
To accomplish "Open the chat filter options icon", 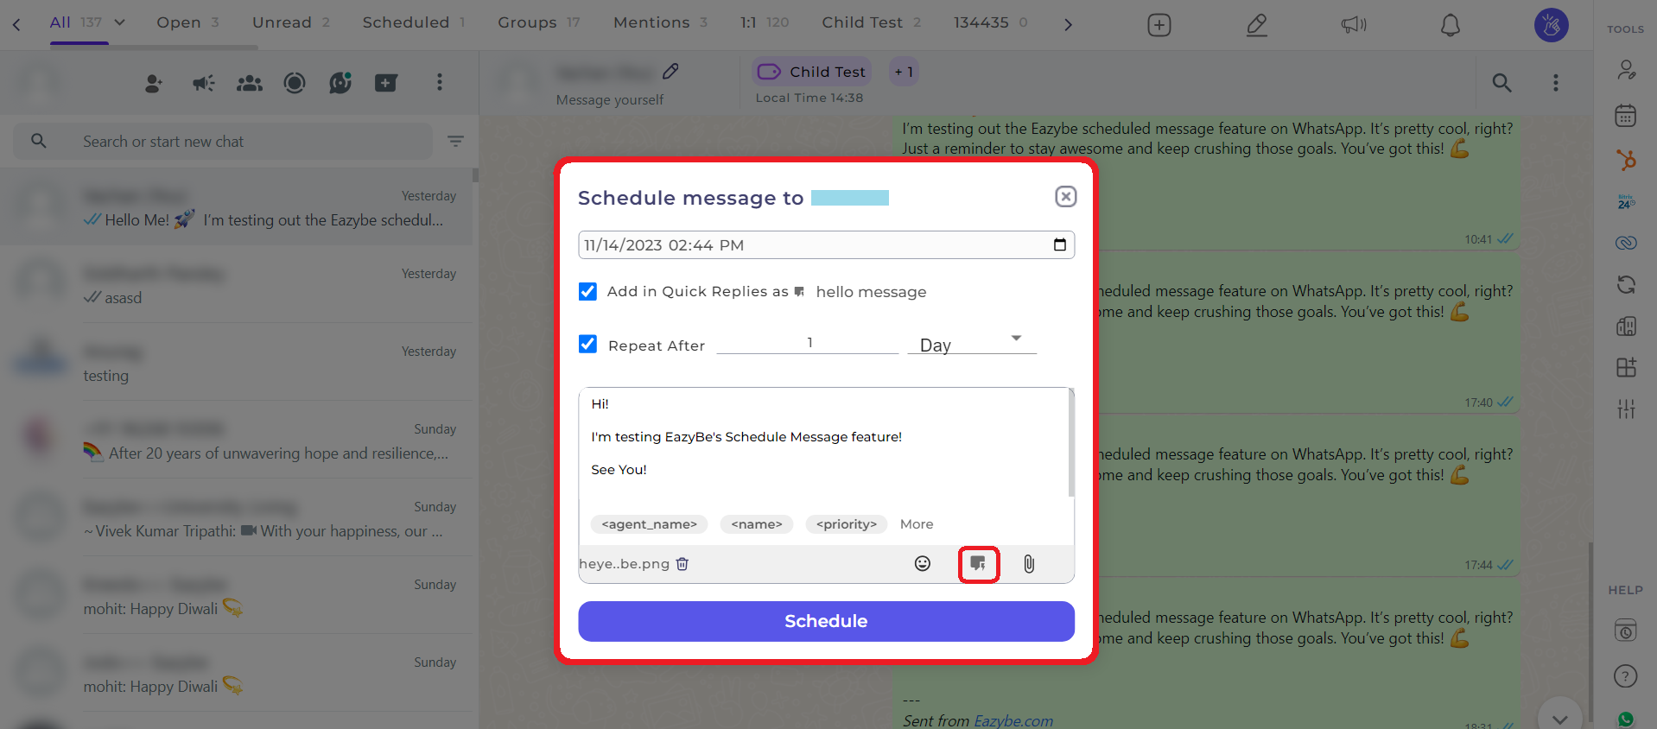I will 456,142.
